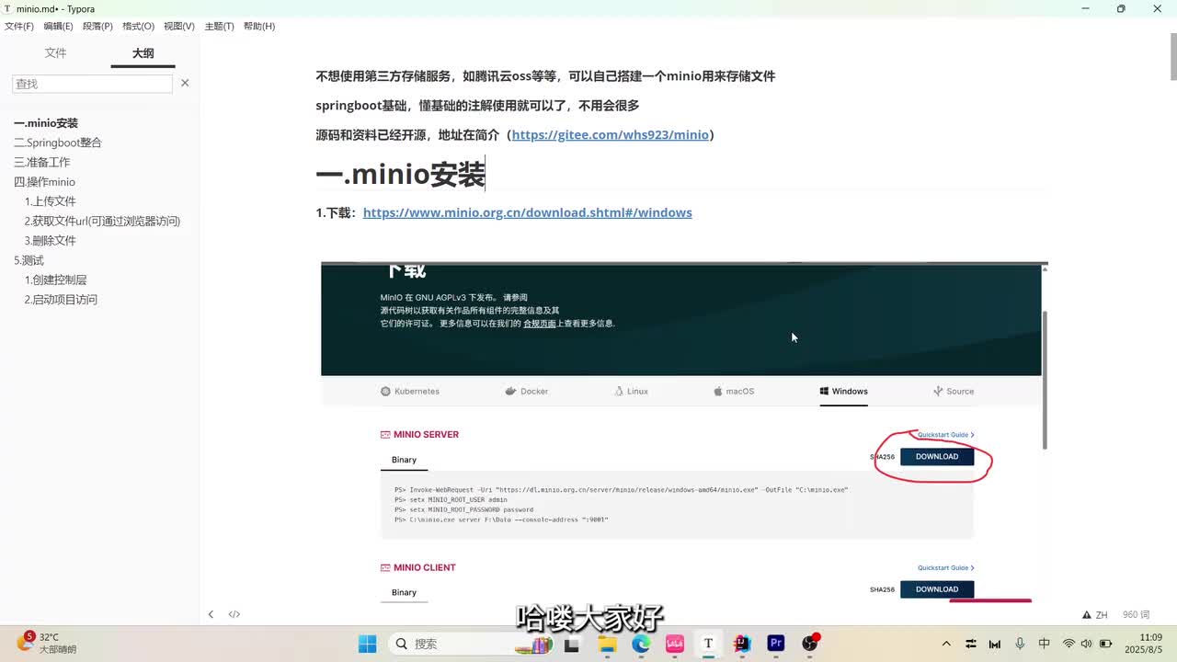Switch sidebar to 文件 tab
This screenshot has height=662, width=1177.
tap(56, 53)
